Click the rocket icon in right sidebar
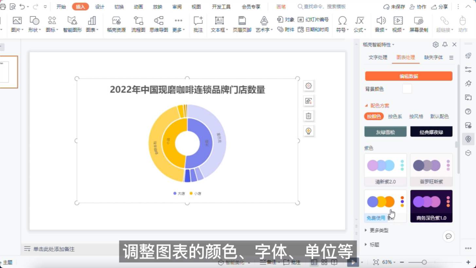This screenshot has height=268, width=476. pos(468,56)
